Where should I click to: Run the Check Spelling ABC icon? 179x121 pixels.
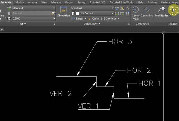pos(9,8)
